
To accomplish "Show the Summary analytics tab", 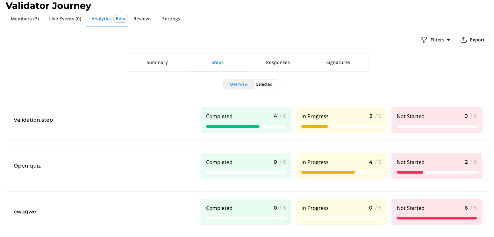I will pos(157,62).
